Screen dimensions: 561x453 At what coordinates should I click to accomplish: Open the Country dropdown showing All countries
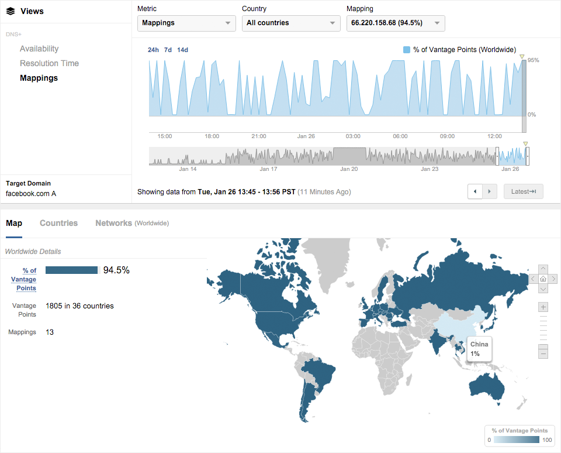[291, 23]
